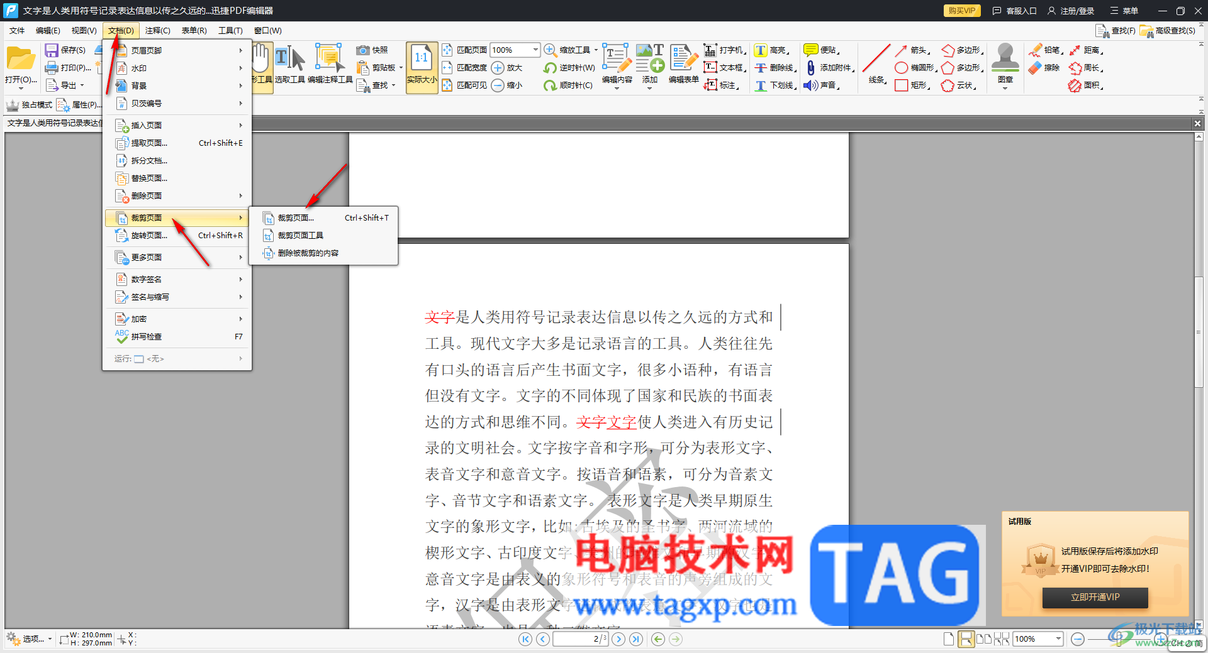Select the 便贴 sticky note tool
The width and height of the screenshot is (1208, 653).
822,50
